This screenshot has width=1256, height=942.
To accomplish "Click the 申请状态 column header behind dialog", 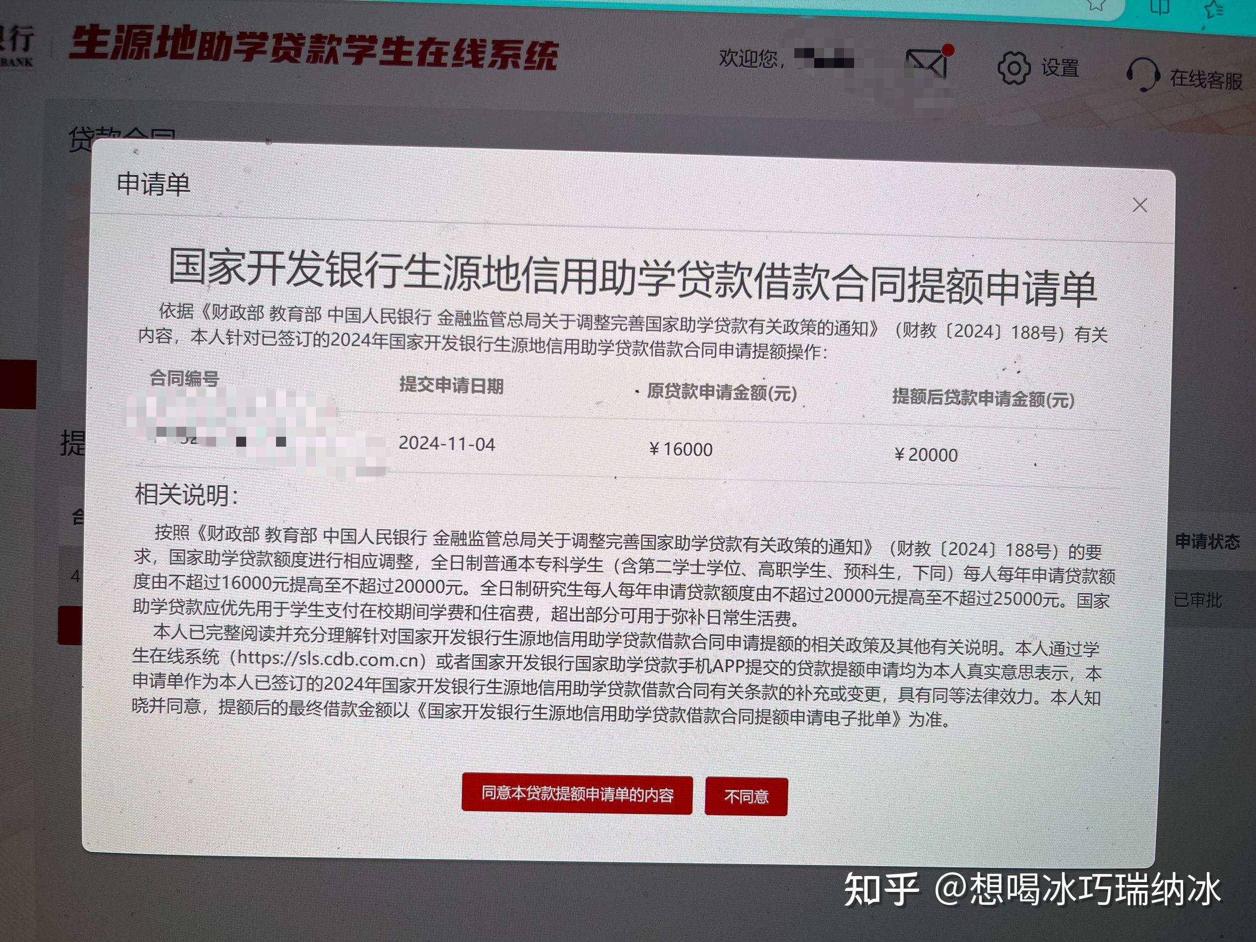I will pyautogui.click(x=1207, y=542).
